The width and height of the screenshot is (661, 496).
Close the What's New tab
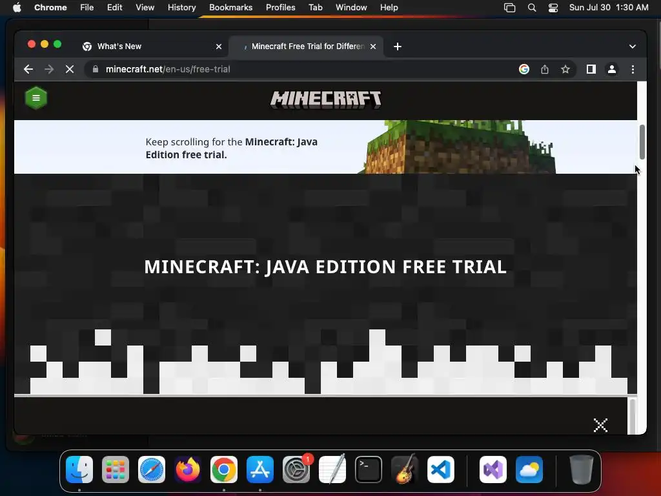click(x=219, y=46)
